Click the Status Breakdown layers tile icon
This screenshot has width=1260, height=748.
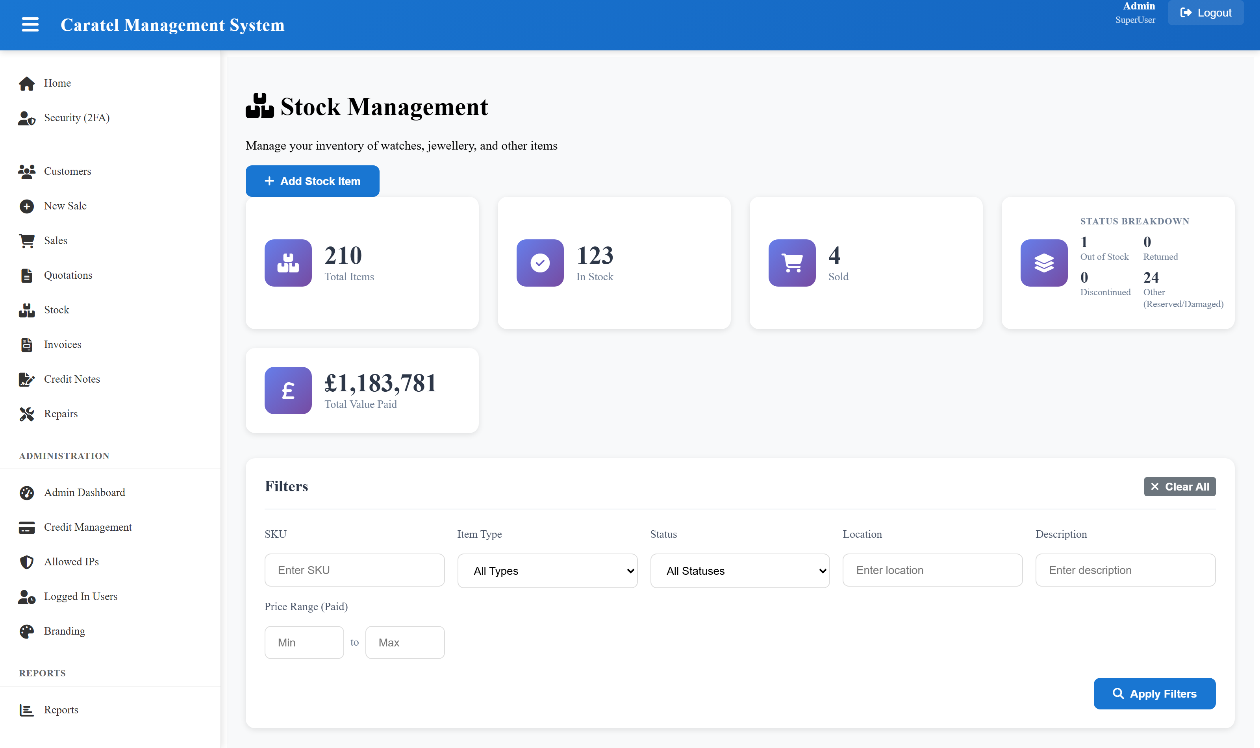point(1044,263)
